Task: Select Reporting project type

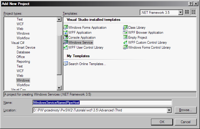Action: click(23, 62)
